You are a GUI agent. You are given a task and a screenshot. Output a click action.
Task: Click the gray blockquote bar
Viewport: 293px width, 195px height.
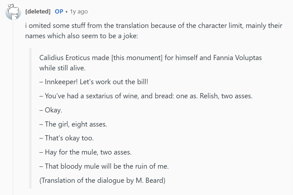31,118
